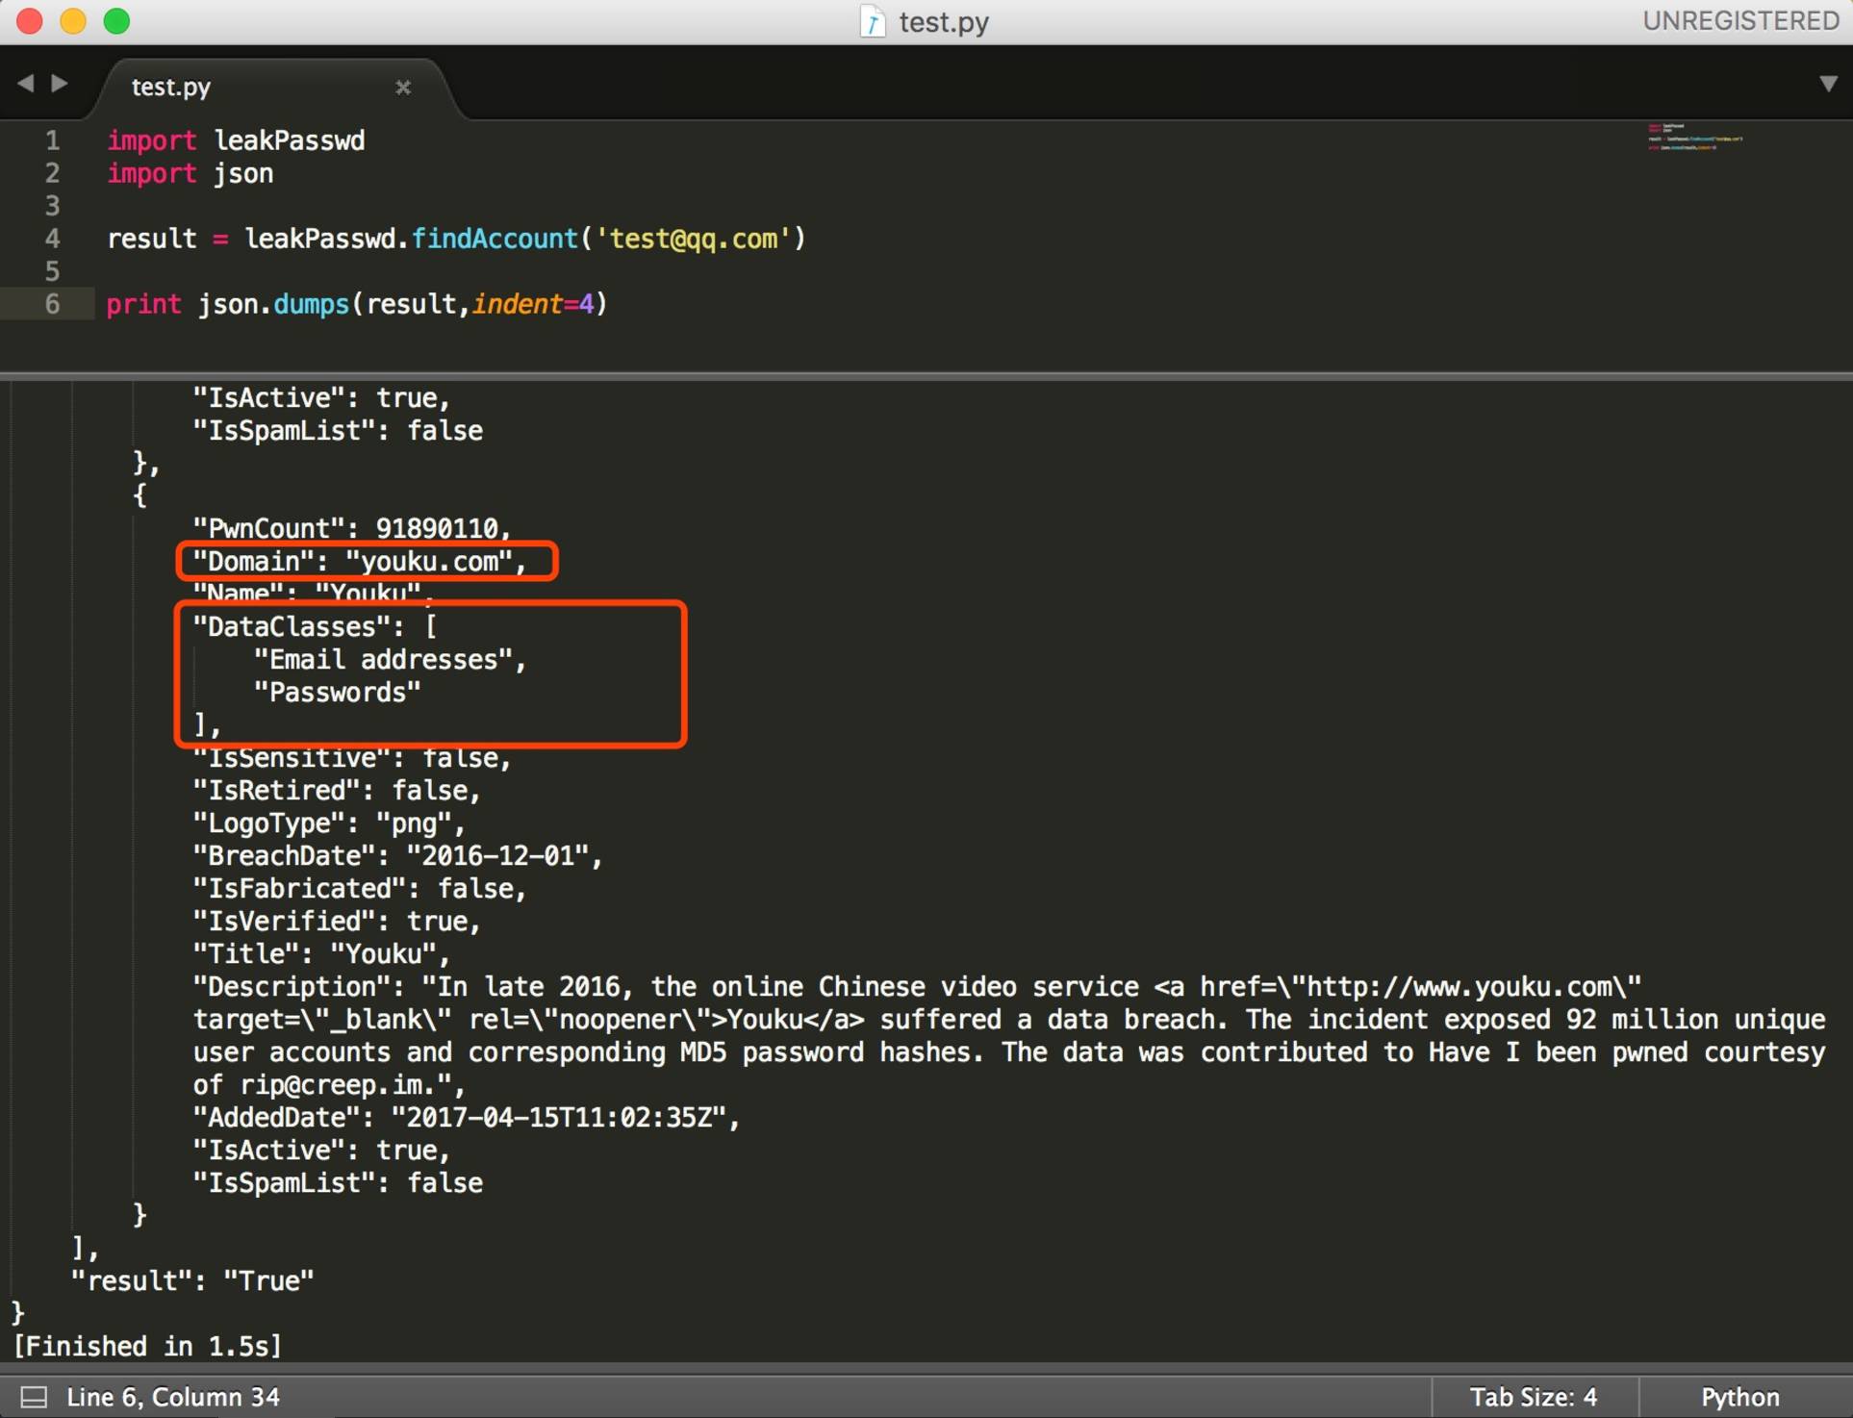The image size is (1853, 1418).
Task: Click the "IsVerified": true line
Action: [337, 921]
